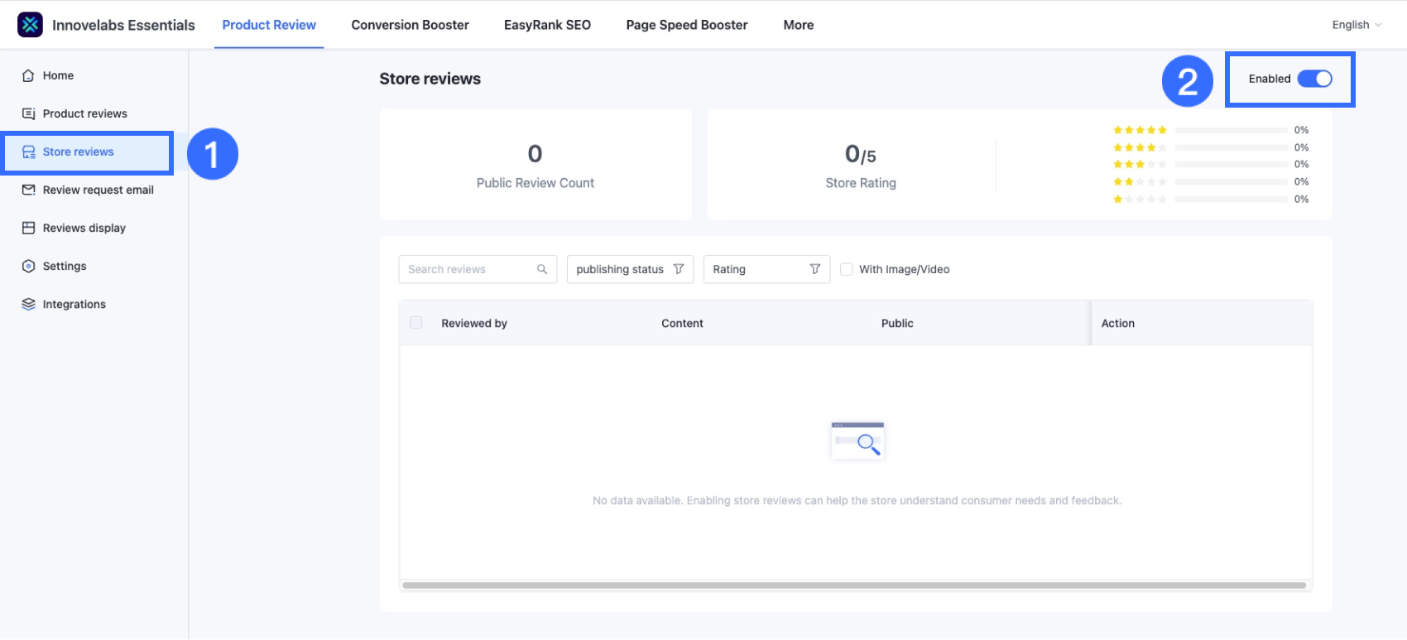
Task: Open the EasyRank SEO tab
Action: (x=547, y=25)
